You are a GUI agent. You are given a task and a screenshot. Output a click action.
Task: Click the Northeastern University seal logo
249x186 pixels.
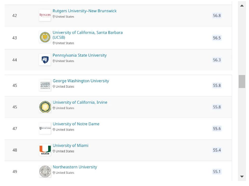pos(45,171)
